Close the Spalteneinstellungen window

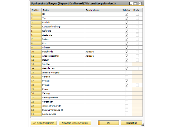click(140, 3)
